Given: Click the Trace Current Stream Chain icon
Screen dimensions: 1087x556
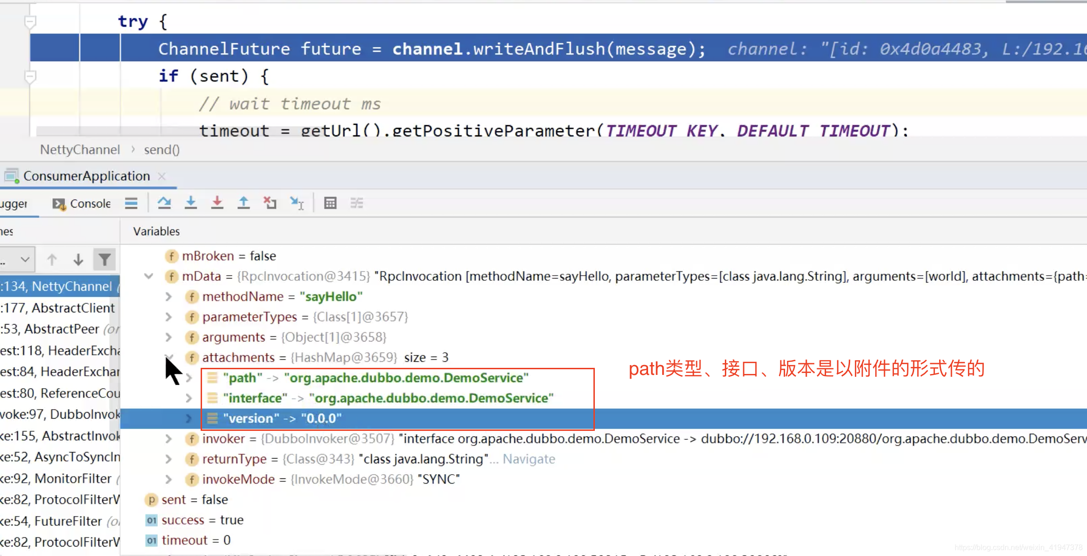Looking at the screenshot, I should pos(357,203).
